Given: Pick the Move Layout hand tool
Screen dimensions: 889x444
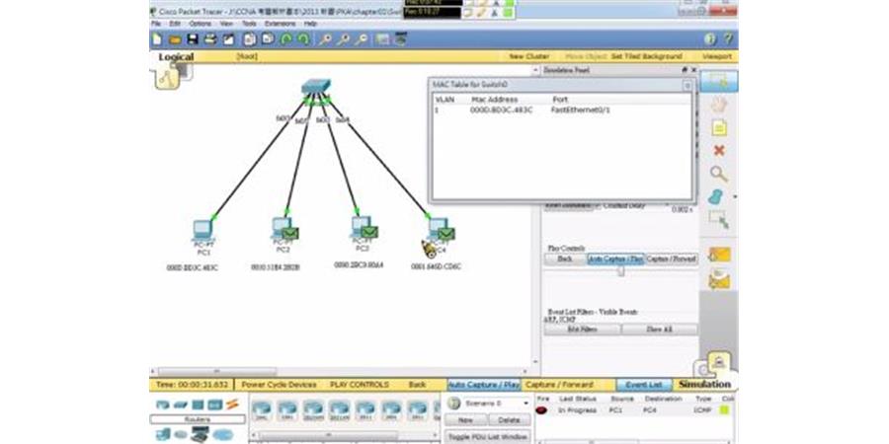Looking at the screenshot, I should [x=718, y=104].
